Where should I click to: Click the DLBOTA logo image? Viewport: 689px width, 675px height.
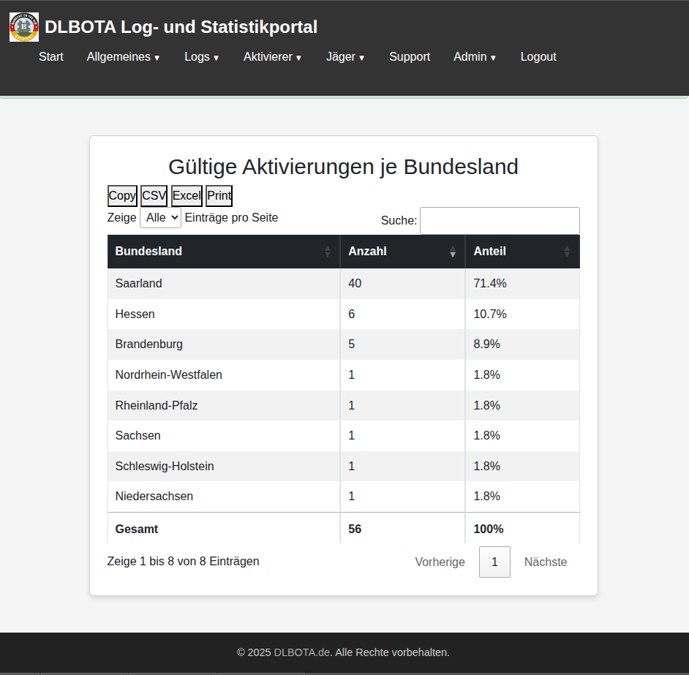pyautogui.click(x=23, y=27)
